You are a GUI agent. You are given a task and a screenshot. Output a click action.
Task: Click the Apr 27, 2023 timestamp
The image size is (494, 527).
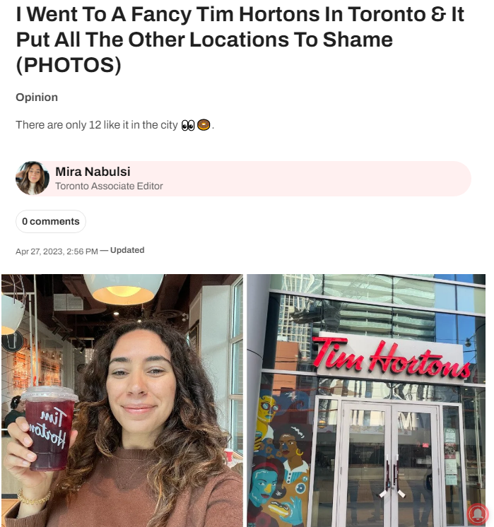57,251
